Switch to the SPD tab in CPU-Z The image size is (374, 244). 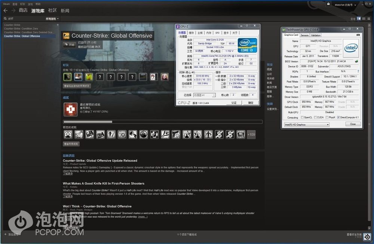pos(217,33)
